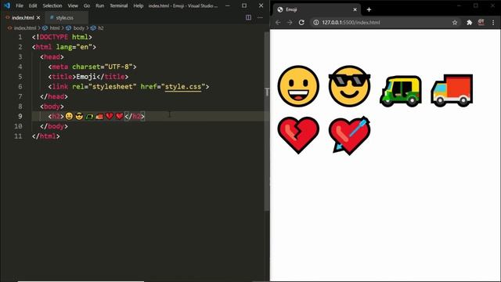501x282 pixels.
Task: Open the Terminal menu
Action: tap(118, 5)
